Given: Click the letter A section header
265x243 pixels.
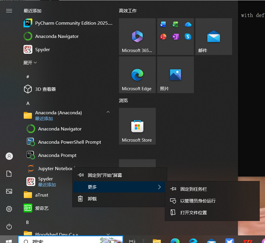Looking at the screenshot, I should (x=28, y=103).
